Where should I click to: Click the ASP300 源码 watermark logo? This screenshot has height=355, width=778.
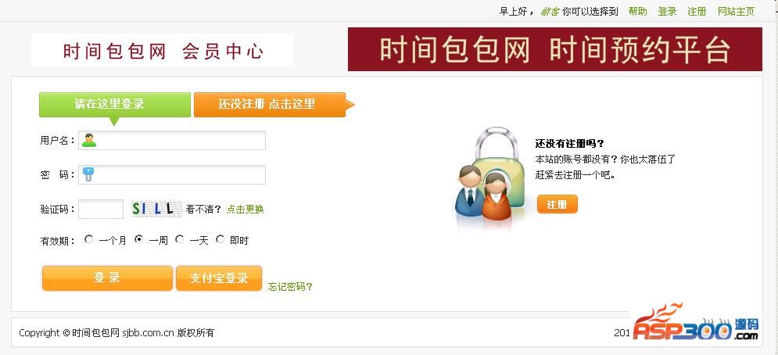pos(696,323)
